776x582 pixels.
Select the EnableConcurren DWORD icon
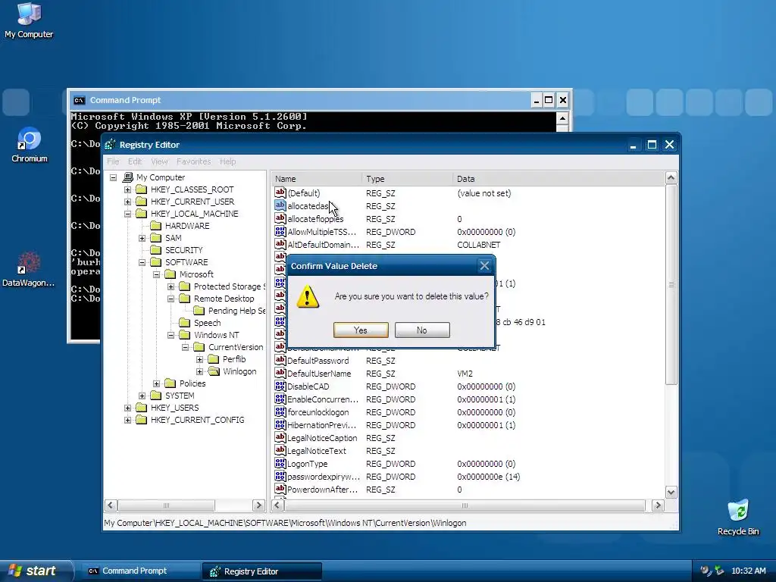coord(280,399)
